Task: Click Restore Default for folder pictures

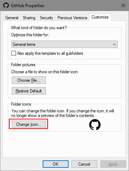Action: coord(29,91)
